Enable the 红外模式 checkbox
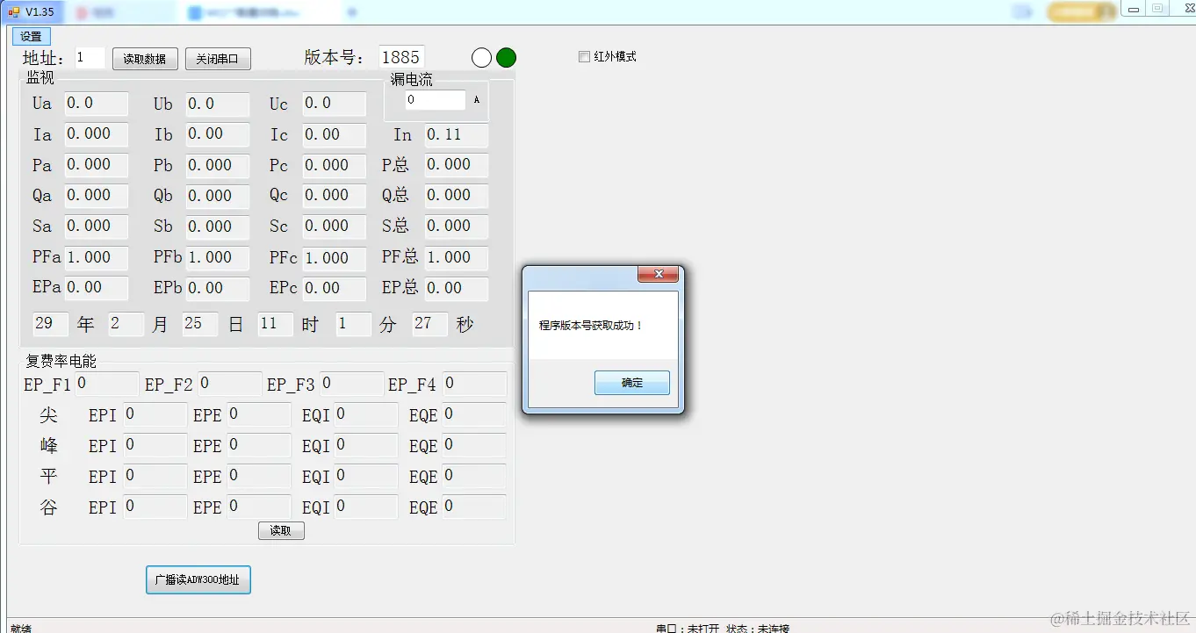This screenshot has height=633, width=1196. (x=584, y=57)
